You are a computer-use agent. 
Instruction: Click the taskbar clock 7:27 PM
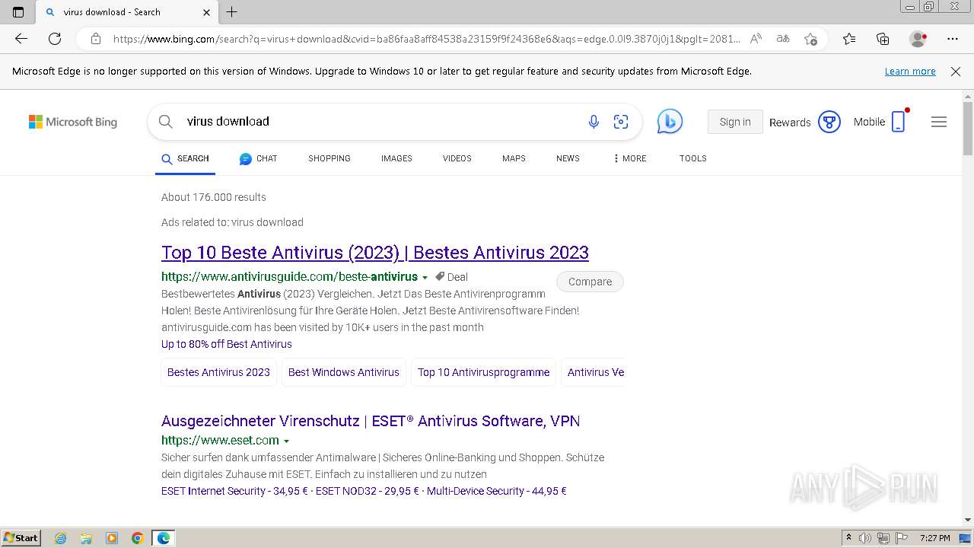pyautogui.click(x=934, y=538)
